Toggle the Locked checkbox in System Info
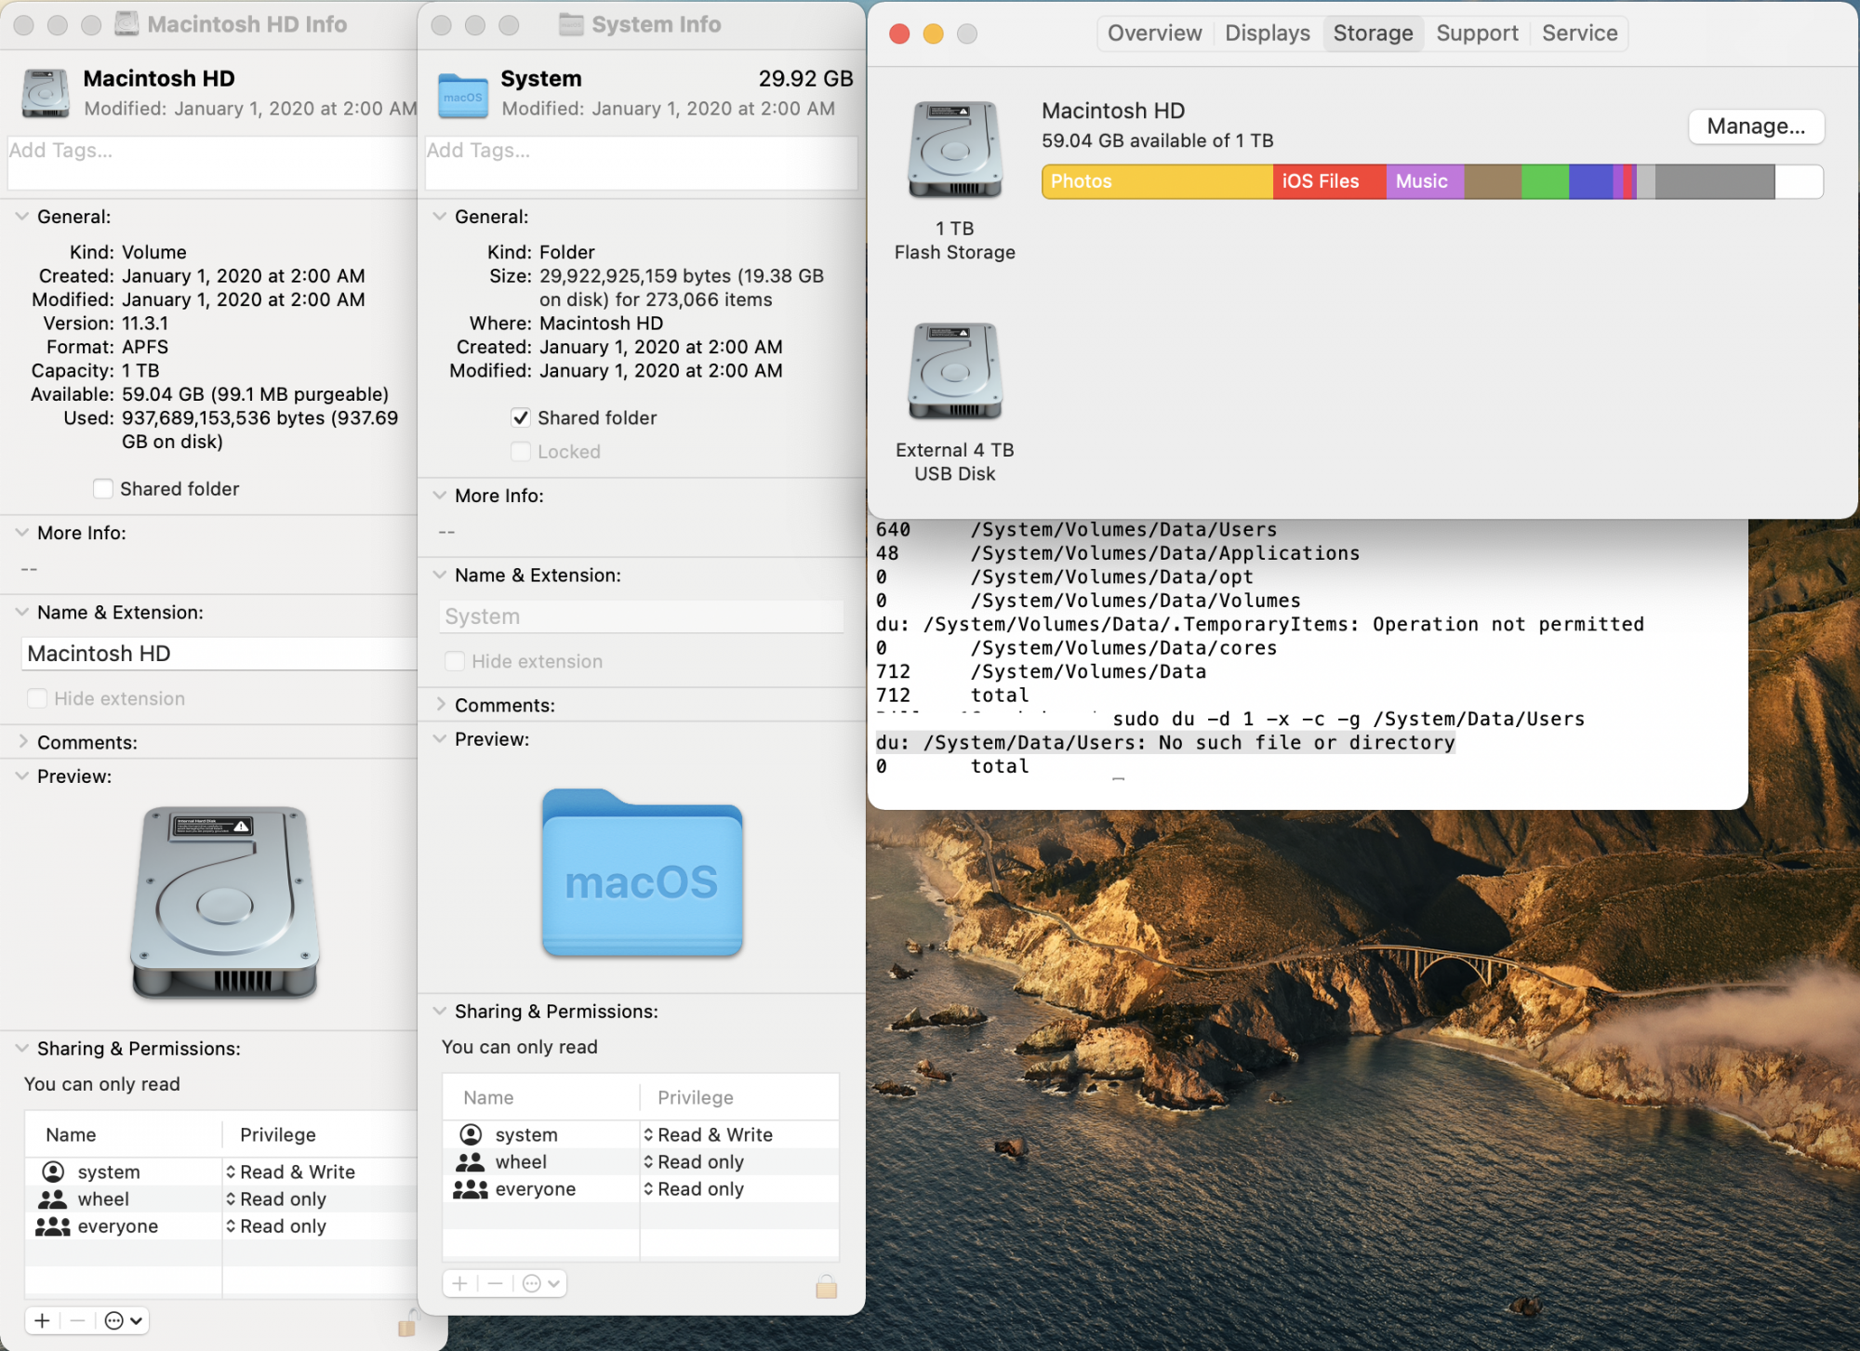 click(x=521, y=452)
